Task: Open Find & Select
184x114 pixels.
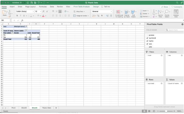Action: 167,14
